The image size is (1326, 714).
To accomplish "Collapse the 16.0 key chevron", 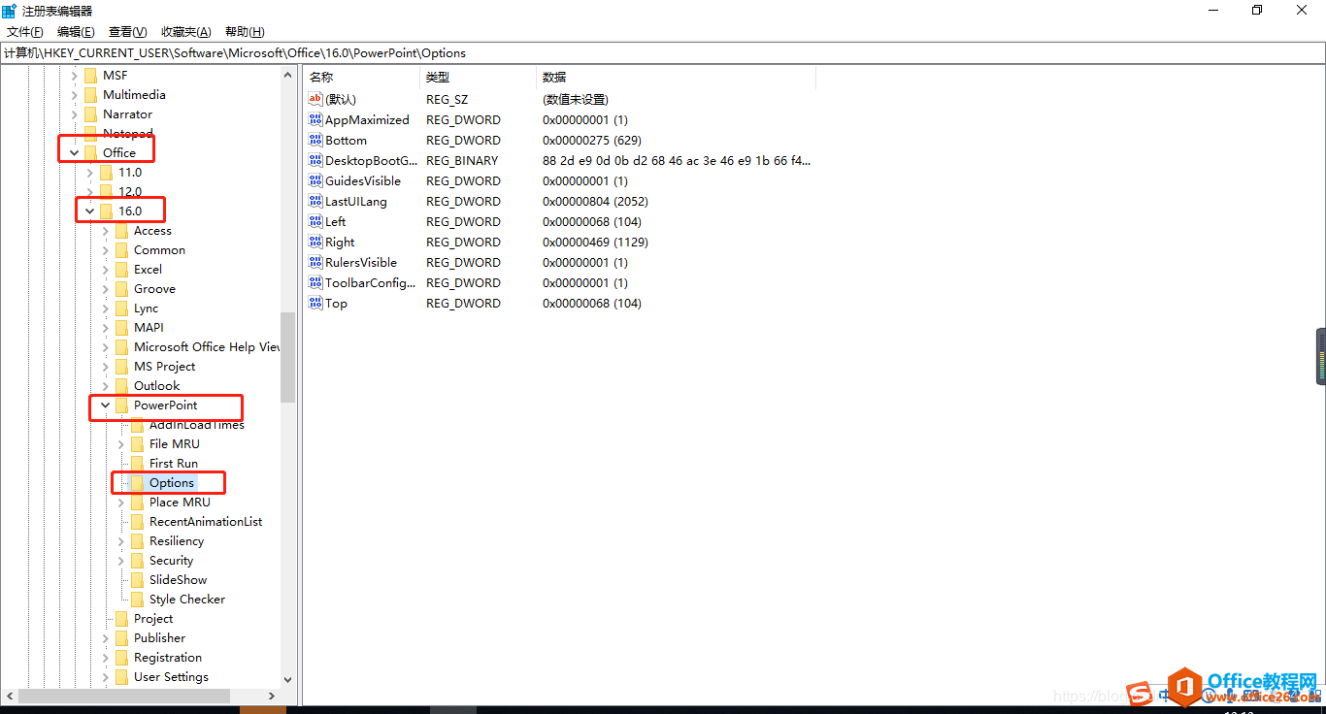I will 90,211.
